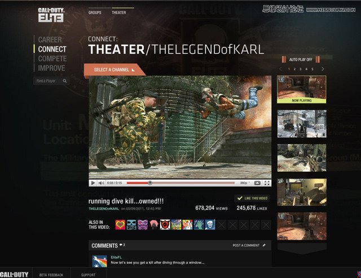The image size is (361, 278).
Task: Select Career in the side menu
Action: coord(50,40)
